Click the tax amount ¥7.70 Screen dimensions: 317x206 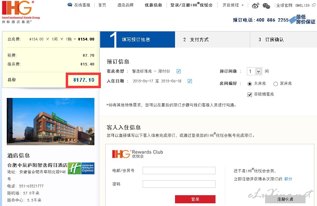(88, 55)
